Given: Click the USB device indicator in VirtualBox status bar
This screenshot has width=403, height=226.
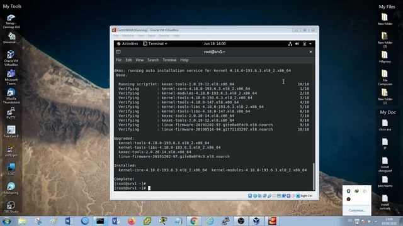Looking at the screenshot, I should (270, 196).
